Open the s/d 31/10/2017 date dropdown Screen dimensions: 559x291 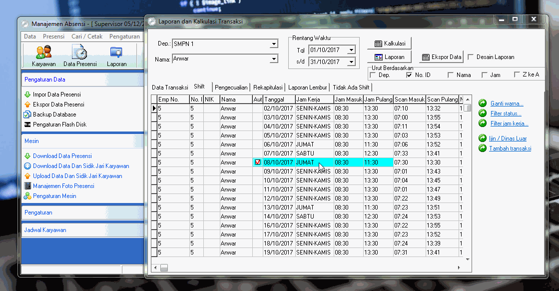pos(351,61)
